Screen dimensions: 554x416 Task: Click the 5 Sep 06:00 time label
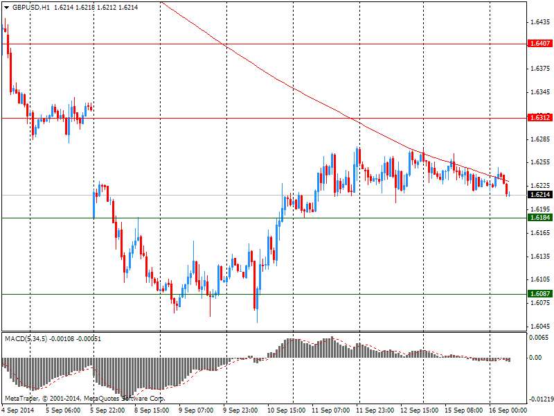coord(63,410)
